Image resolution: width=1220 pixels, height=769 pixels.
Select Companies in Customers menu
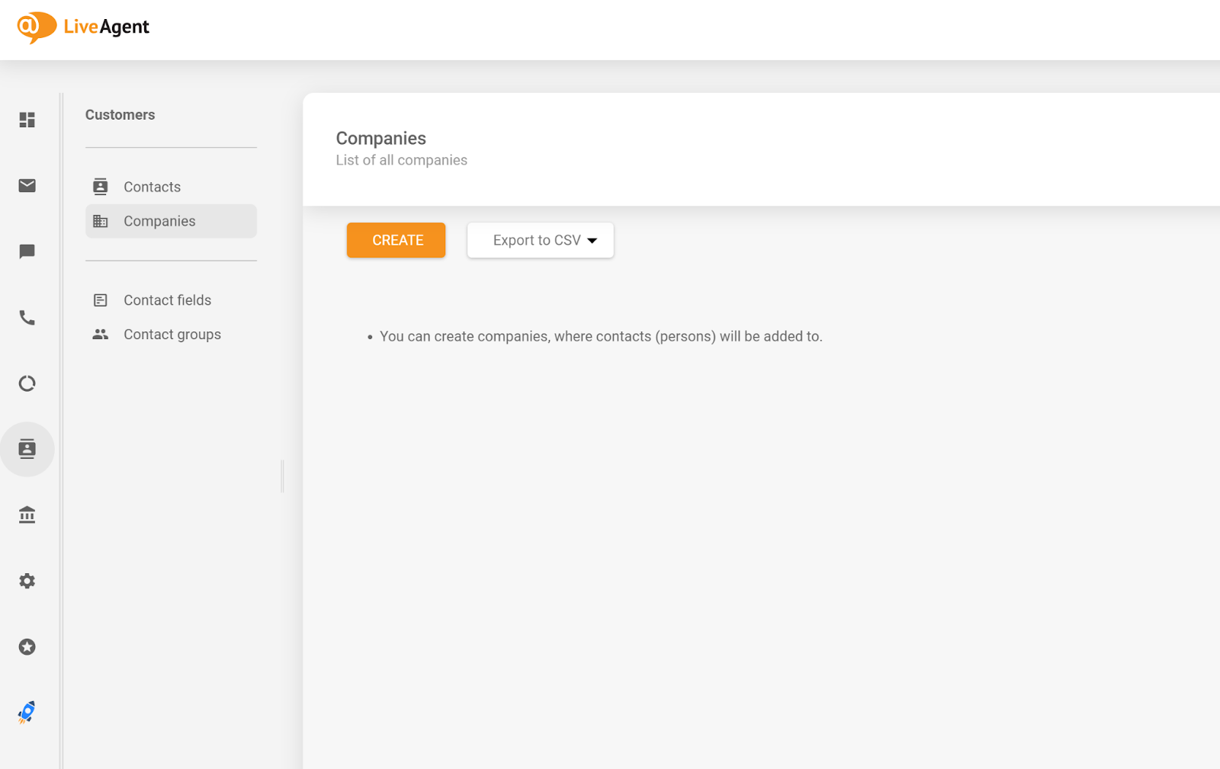tap(159, 221)
